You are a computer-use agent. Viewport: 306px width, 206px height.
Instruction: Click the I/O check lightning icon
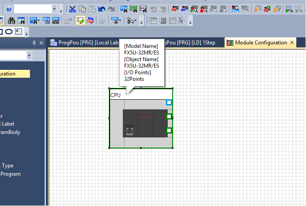tap(90, 20)
